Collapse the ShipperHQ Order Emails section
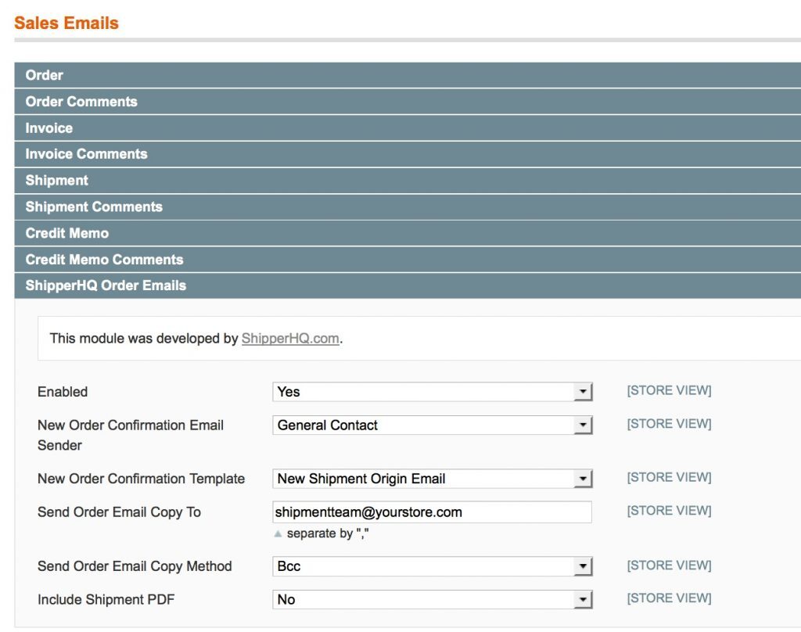The height and width of the screenshot is (632, 801). coord(106,285)
